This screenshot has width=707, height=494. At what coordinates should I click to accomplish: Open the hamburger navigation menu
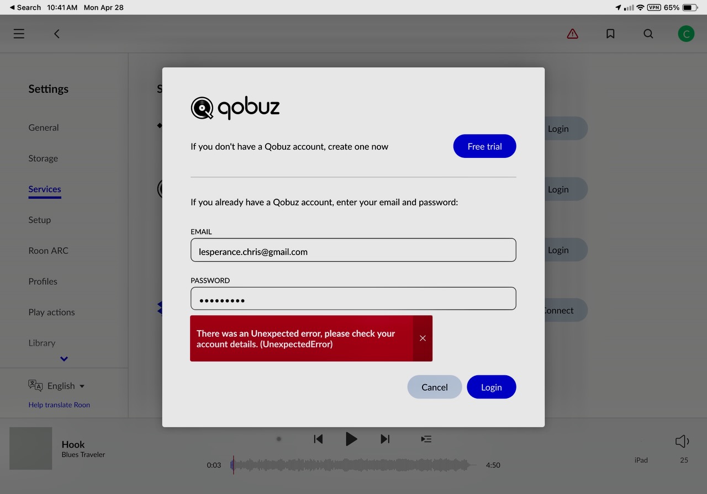pos(19,34)
